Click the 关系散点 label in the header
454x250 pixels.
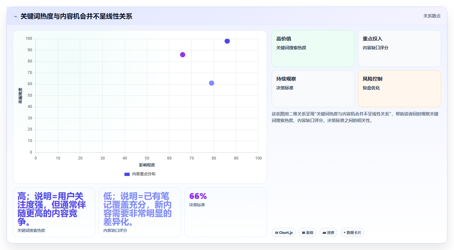click(x=432, y=16)
